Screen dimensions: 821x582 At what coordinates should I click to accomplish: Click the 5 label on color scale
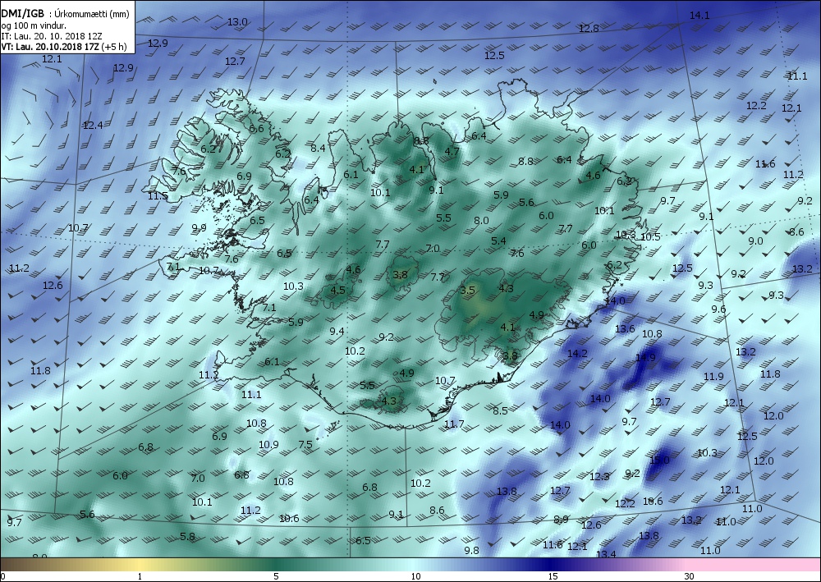point(276,576)
